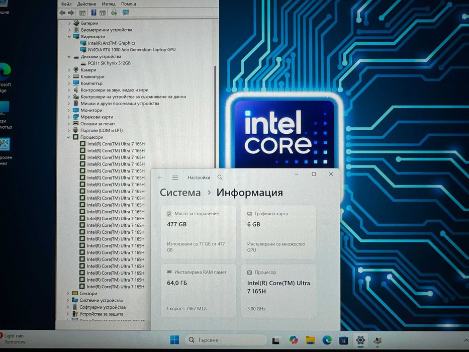This screenshot has height=352, width=469.
Task: Select the Портове (COM и LPT) category
Action: coord(102,130)
